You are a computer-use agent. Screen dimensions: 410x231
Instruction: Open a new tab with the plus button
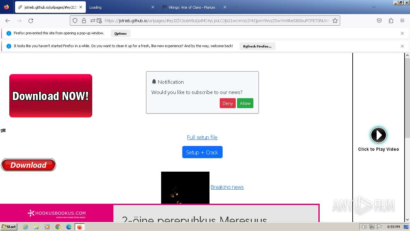(237, 7)
